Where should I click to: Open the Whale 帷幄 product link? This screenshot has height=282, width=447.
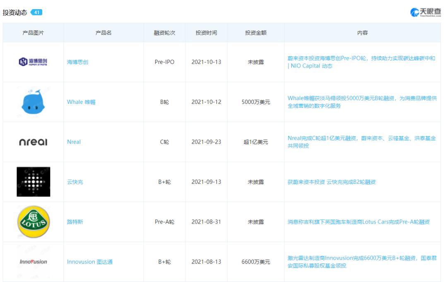81,102
